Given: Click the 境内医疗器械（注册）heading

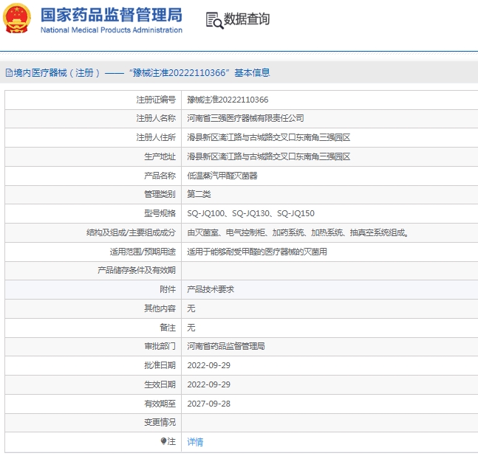Looking at the screenshot, I should coord(57,73).
